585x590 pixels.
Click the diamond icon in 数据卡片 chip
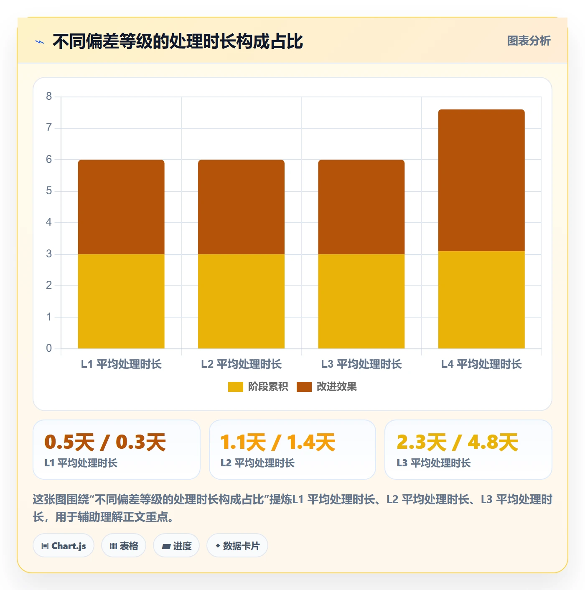pyautogui.click(x=218, y=546)
